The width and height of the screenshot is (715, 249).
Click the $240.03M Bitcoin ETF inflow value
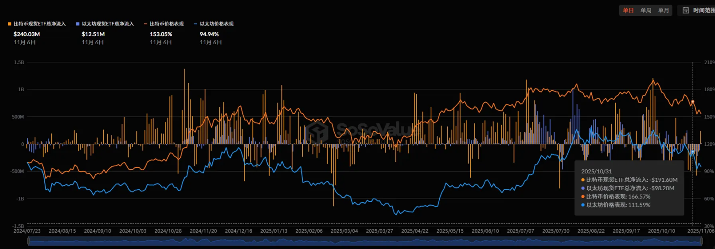(27, 34)
